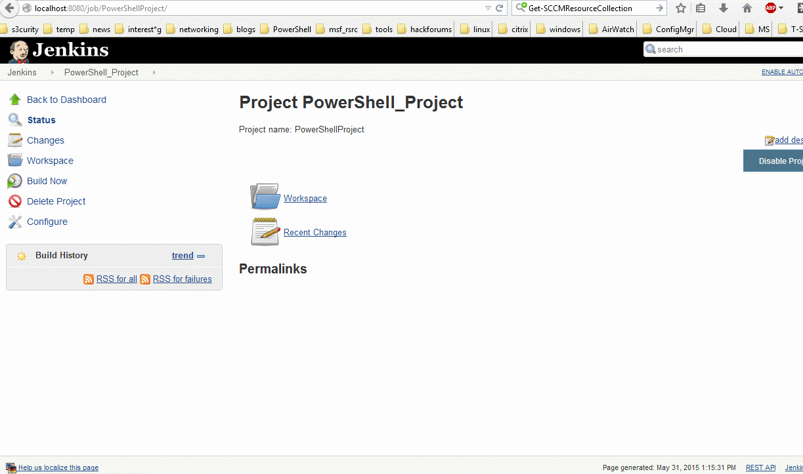This screenshot has width=803, height=474.
Task: Expand the PowerShell_Project breadcrumb arrow
Action: 154,72
